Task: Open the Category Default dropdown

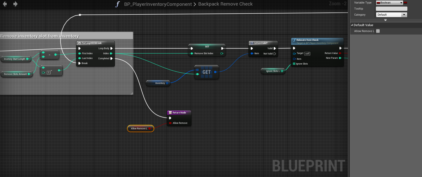Action: [392, 15]
